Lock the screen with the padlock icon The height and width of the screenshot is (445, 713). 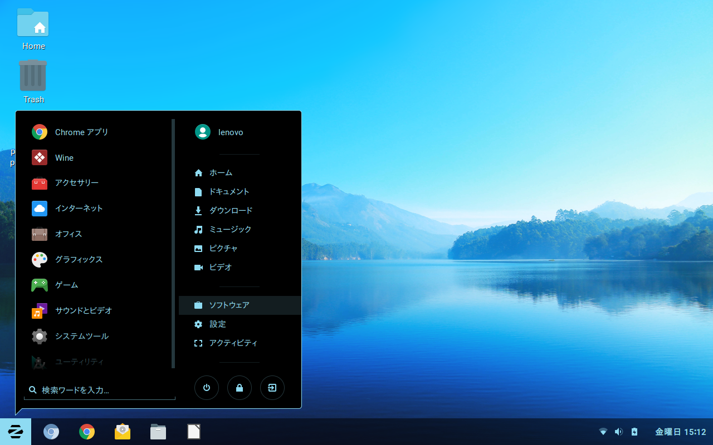(x=240, y=388)
